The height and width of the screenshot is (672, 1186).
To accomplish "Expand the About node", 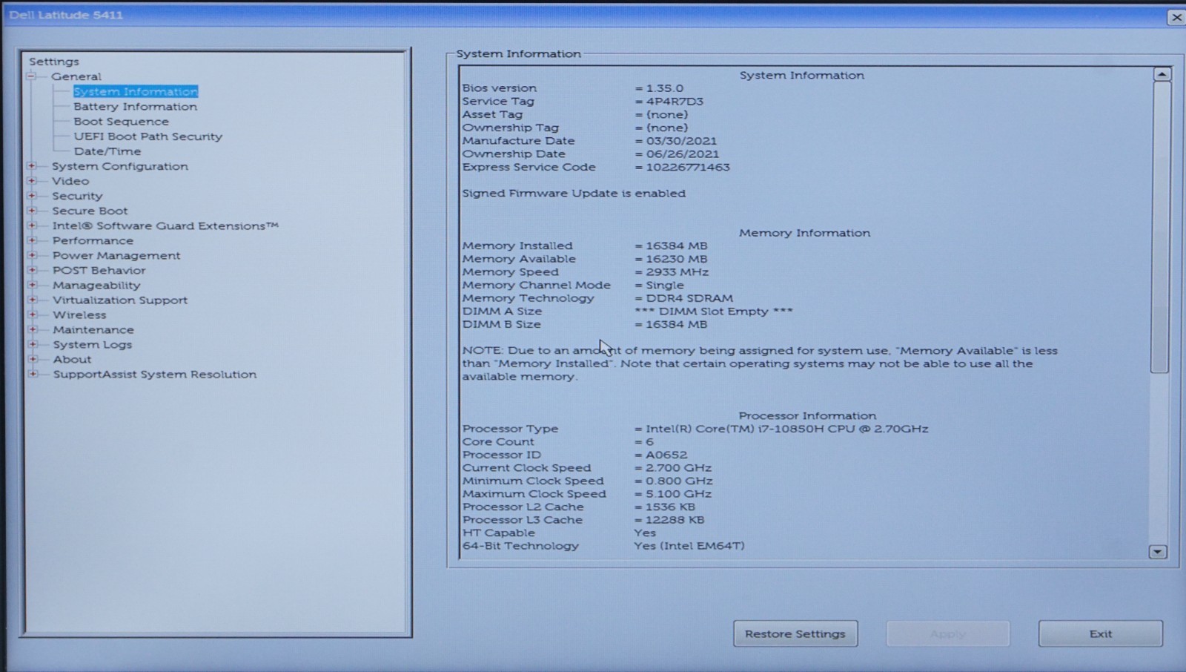I will (33, 359).
